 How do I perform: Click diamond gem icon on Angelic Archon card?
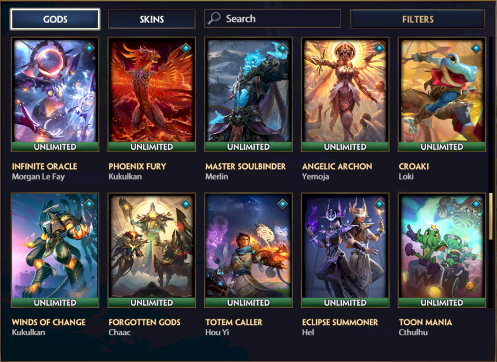point(380,48)
